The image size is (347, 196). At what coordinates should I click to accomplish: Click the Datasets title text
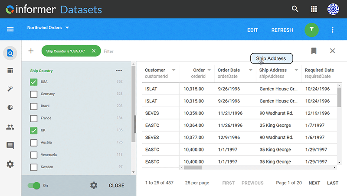(x=81, y=10)
